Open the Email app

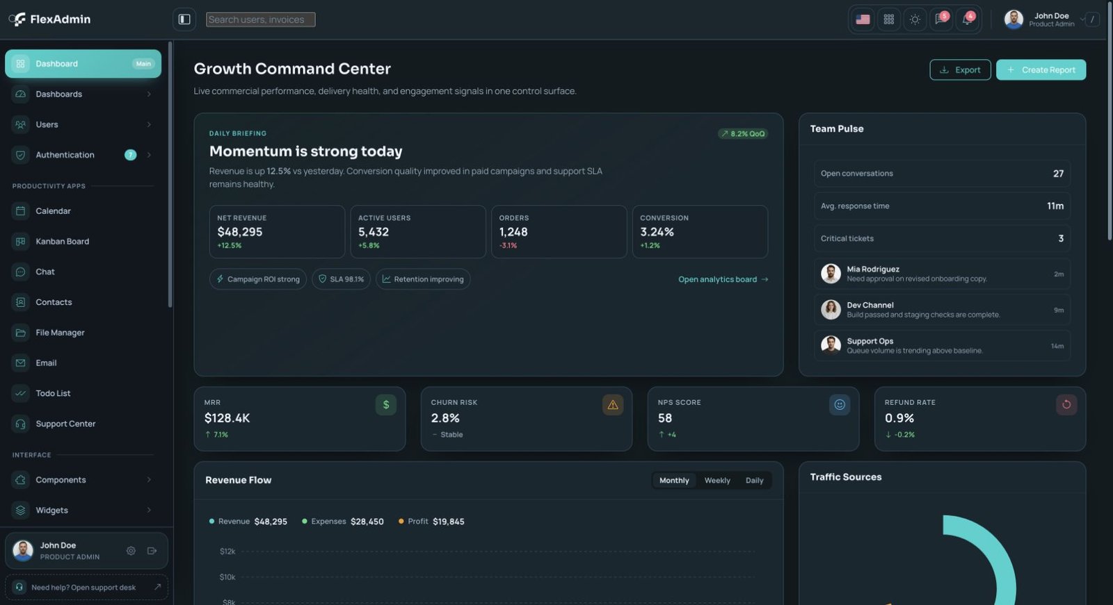(83, 363)
